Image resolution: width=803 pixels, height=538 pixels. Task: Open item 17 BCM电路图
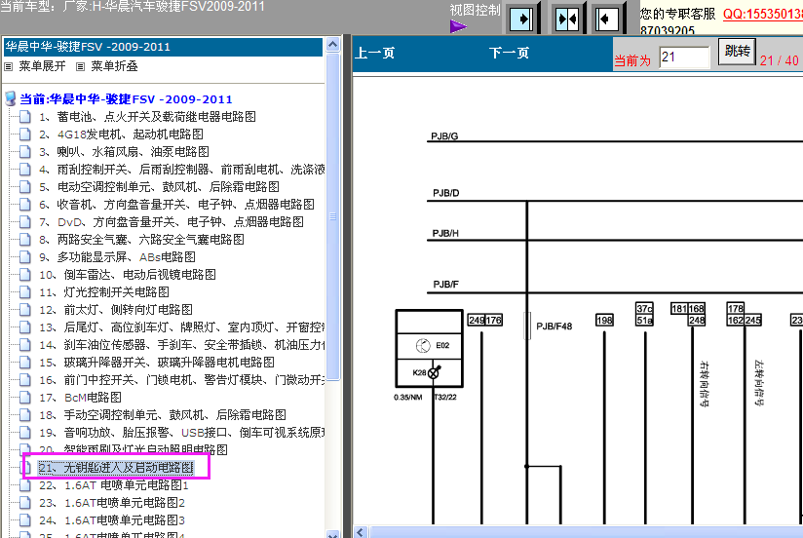point(81,397)
